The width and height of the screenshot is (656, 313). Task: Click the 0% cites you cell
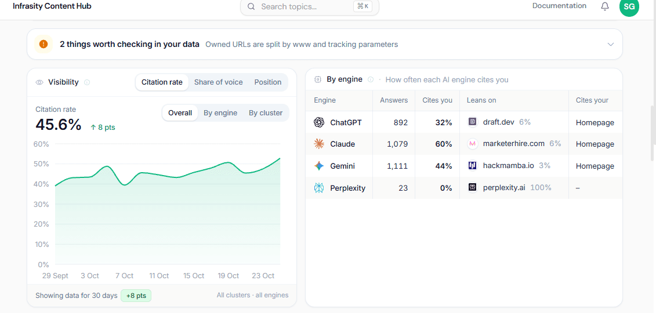[x=446, y=188]
